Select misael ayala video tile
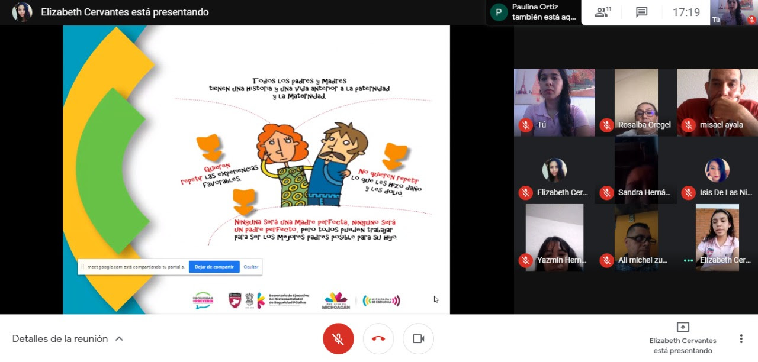This screenshot has width=758, height=362. (717, 102)
